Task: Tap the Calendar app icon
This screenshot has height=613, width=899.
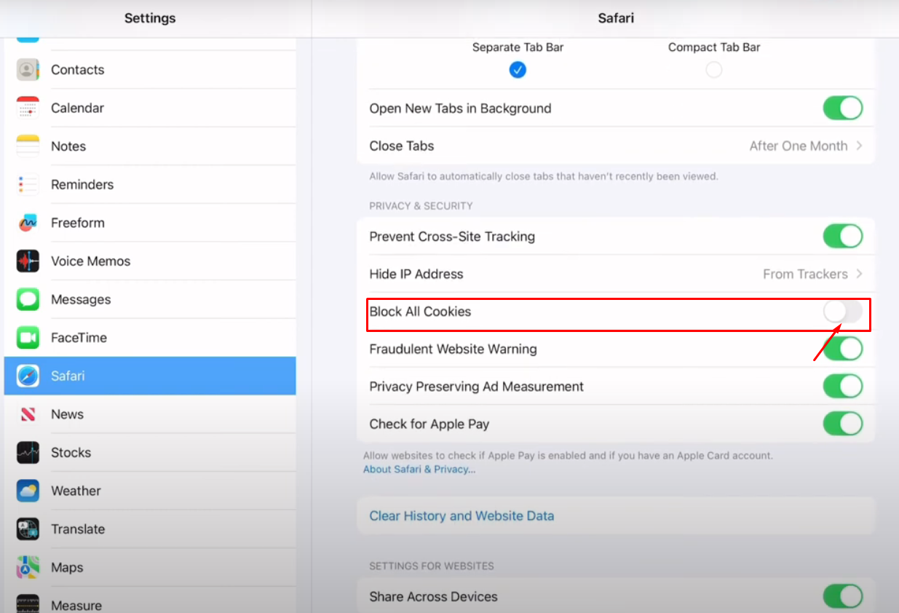Action: (x=28, y=108)
